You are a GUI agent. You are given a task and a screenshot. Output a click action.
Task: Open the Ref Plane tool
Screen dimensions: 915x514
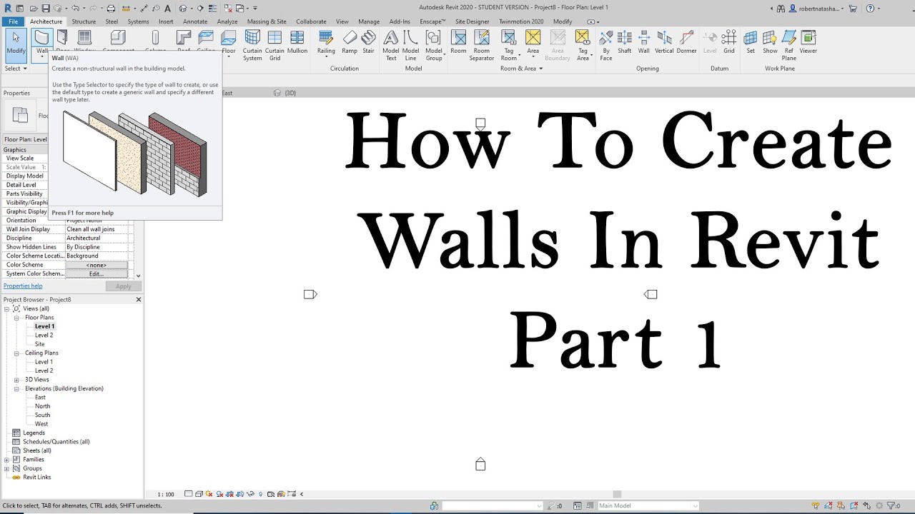pos(789,46)
